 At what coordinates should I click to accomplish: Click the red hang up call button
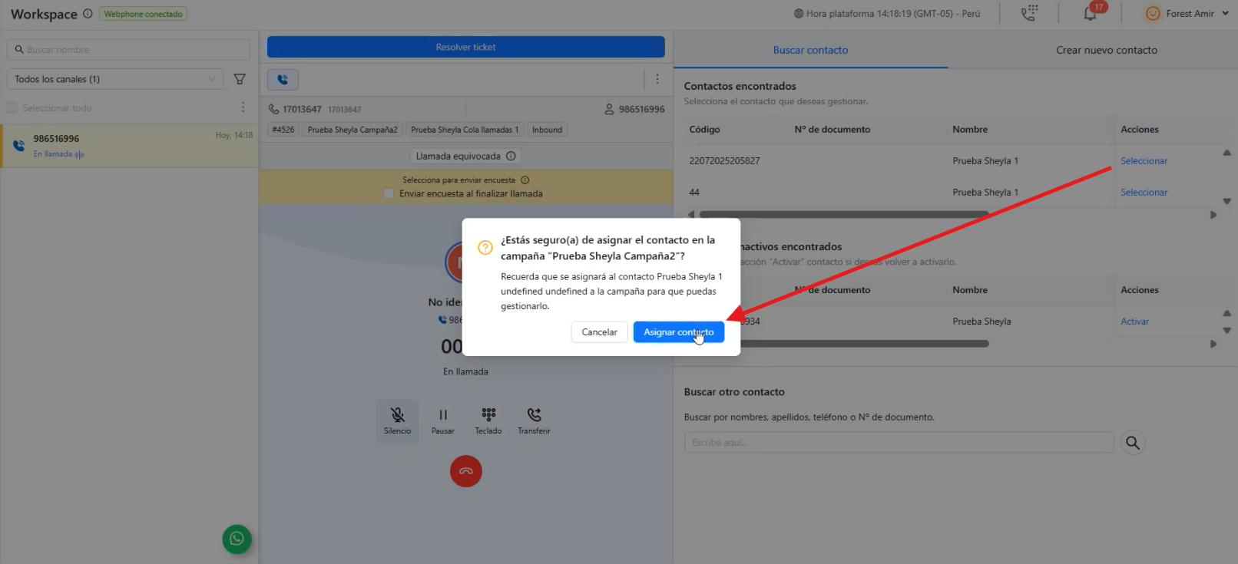[465, 471]
